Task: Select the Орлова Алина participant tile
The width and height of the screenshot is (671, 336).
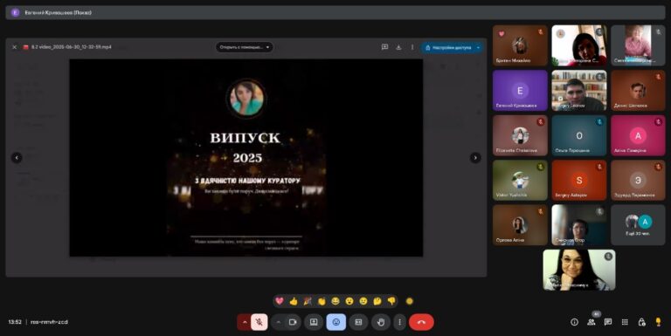Action: tap(520, 225)
